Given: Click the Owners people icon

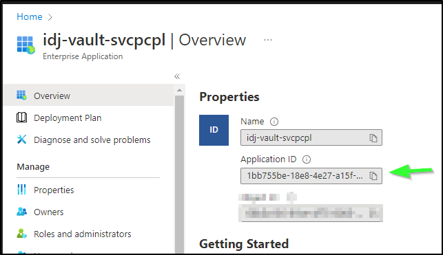Looking at the screenshot, I should (22, 211).
